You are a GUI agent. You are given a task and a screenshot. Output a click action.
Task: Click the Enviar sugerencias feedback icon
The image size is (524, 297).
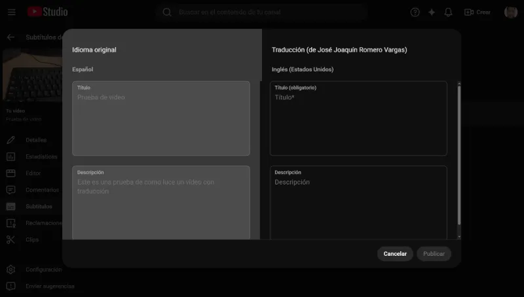[10, 286]
